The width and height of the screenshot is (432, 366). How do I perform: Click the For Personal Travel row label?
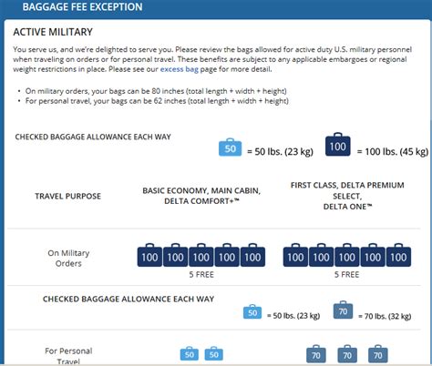68,356
